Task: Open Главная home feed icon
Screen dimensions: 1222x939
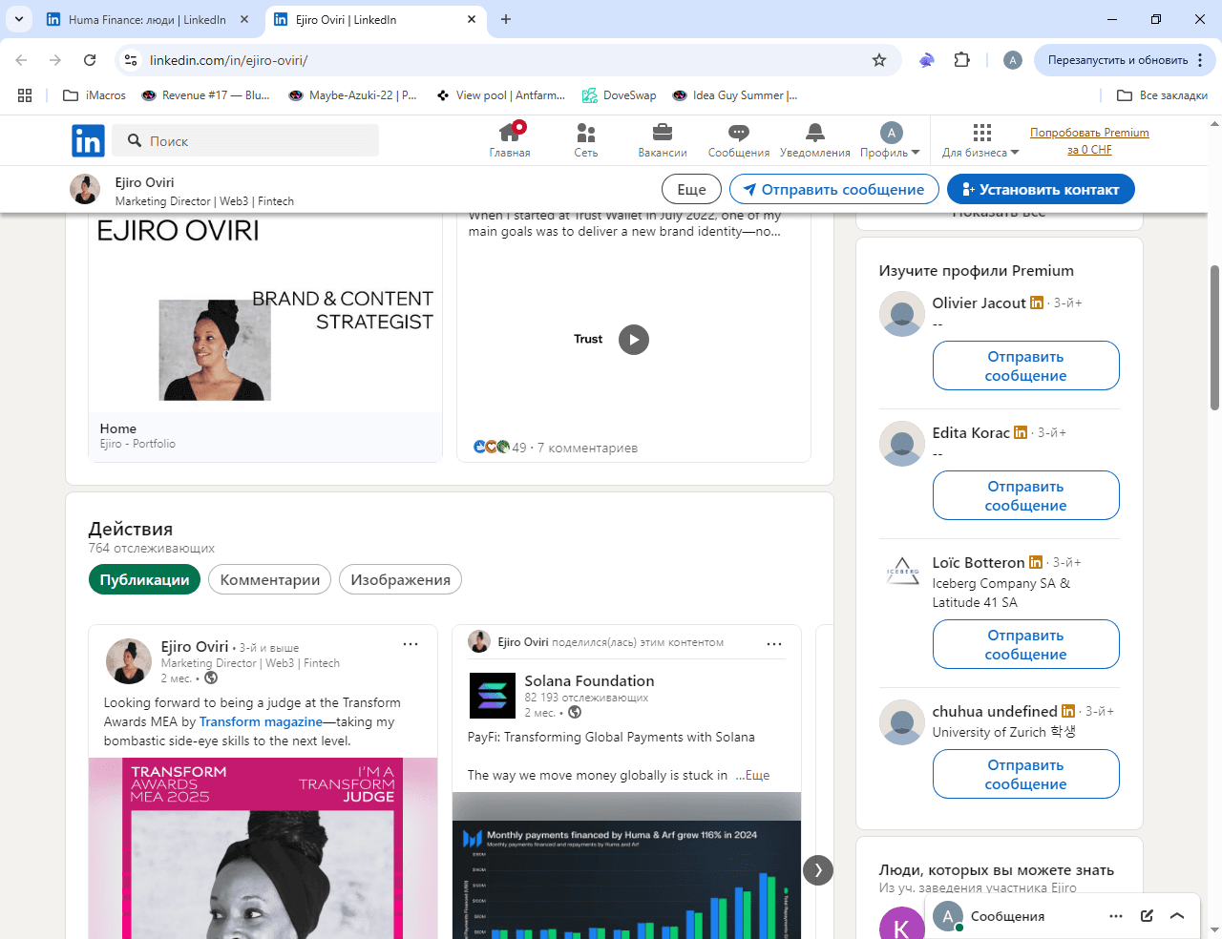Action: [x=510, y=140]
